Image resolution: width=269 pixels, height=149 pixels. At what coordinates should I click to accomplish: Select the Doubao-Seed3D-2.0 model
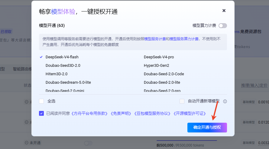click(63, 66)
